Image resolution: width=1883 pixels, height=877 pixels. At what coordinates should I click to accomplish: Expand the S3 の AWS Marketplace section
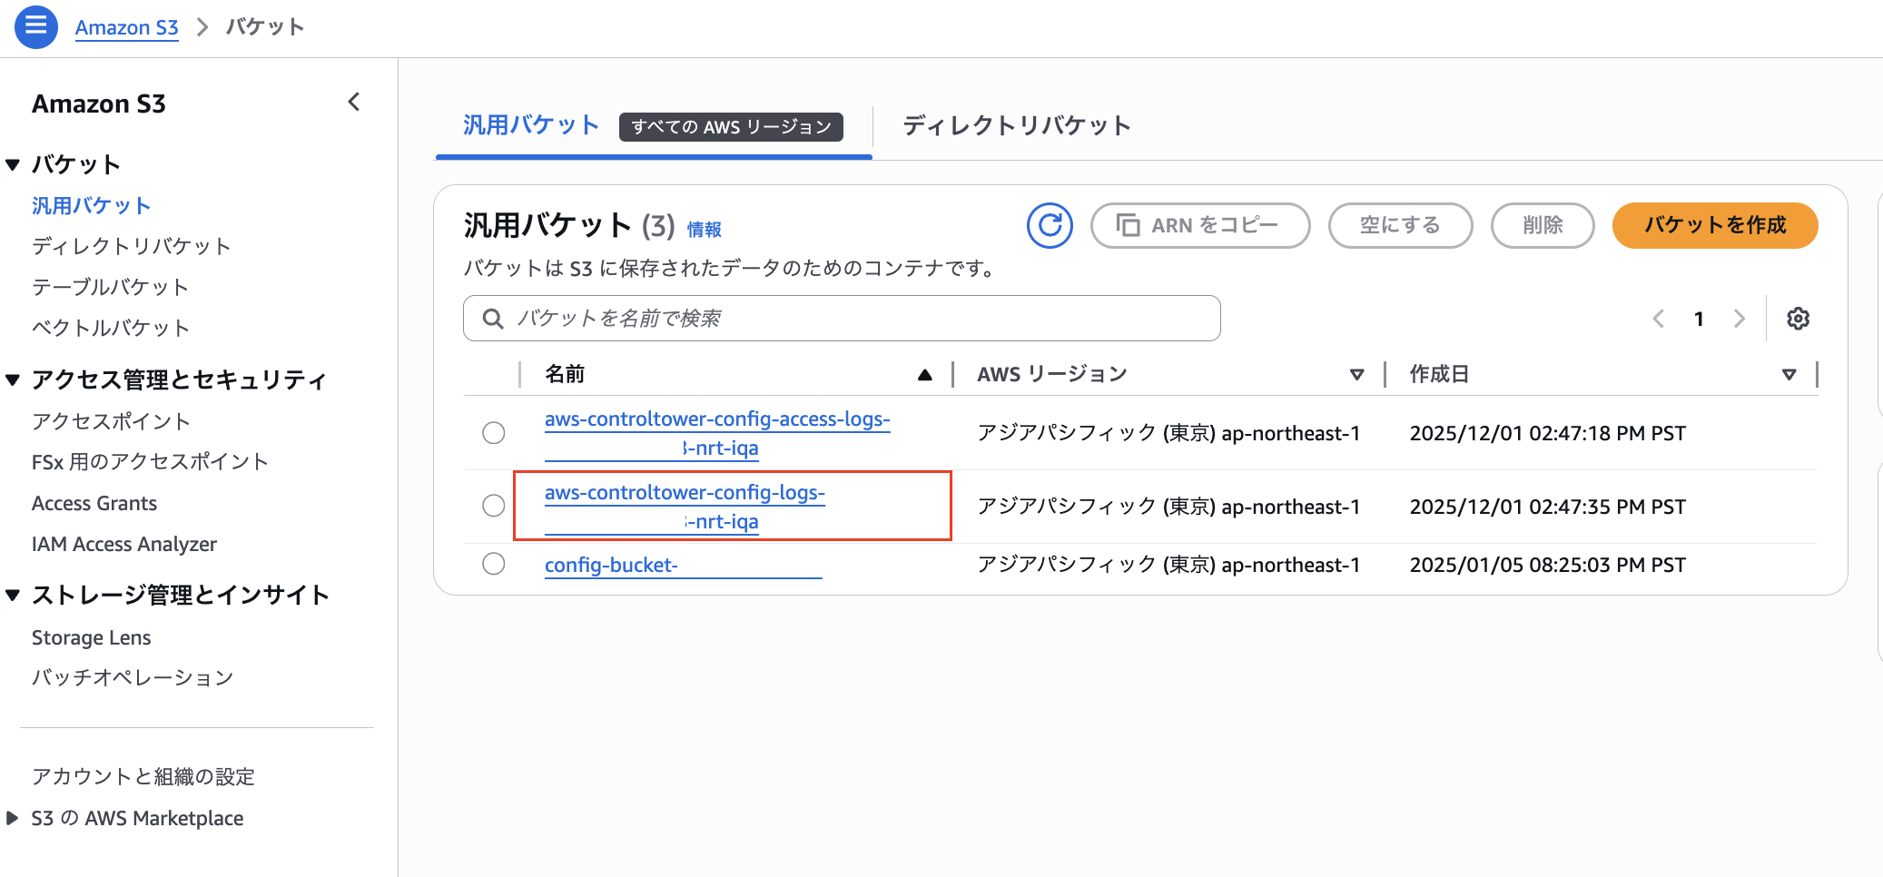click(x=13, y=817)
